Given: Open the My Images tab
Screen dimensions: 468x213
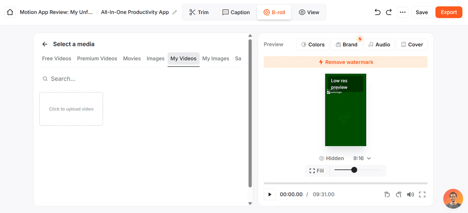Looking at the screenshot, I should click(216, 58).
